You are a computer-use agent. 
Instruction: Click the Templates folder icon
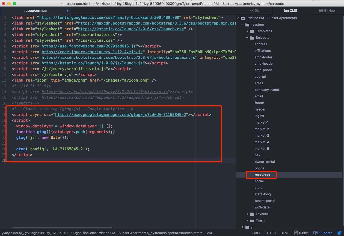point(252,31)
